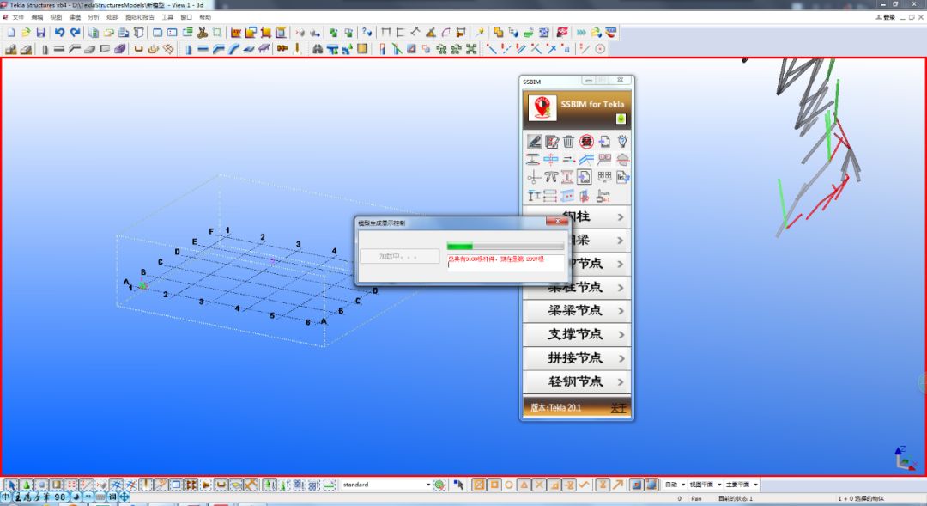Click the red prohibition icon in SSBIM toolbar

585,141
